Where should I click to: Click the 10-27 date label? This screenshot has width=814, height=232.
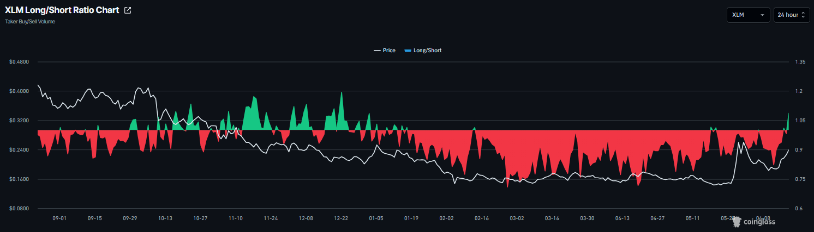point(200,218)
